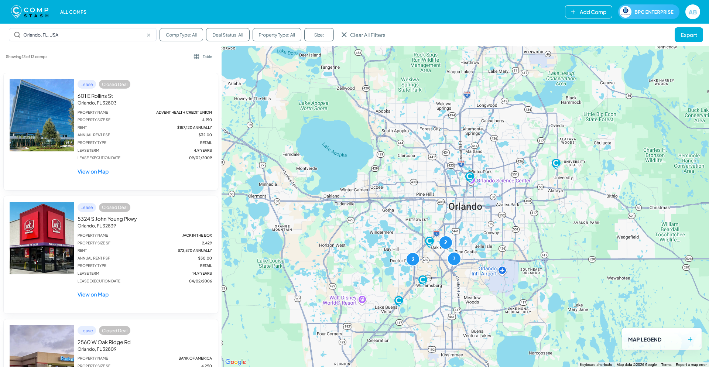Viewport: 709px width, 367px height.
Task: Click the BANK OF AMERICA property name
Action: pos(195,358)
